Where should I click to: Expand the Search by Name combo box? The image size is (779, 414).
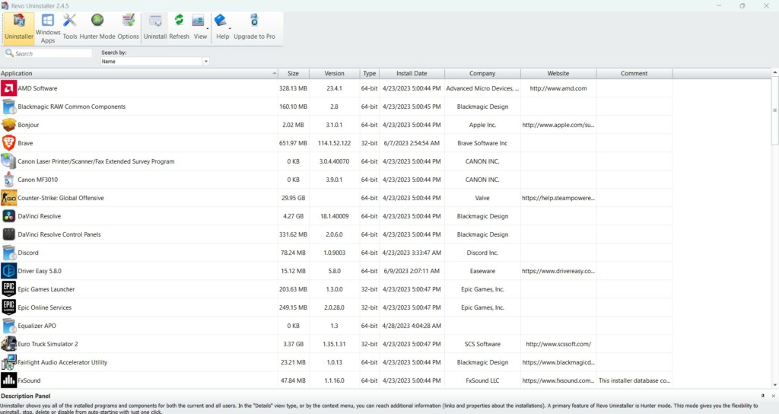tap(205, 62)
